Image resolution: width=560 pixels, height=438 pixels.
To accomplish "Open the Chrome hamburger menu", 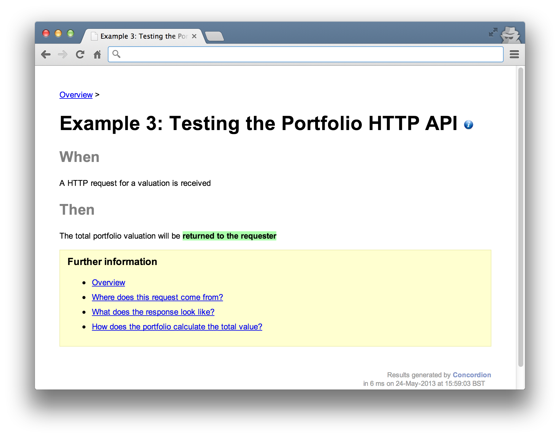I will pos(514,55).
